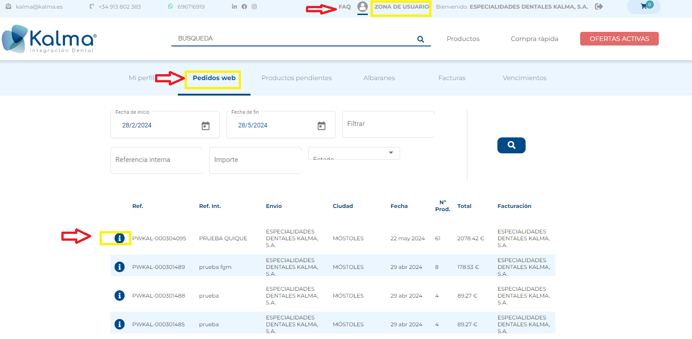Go to the Albaranes tab
Viewport: 692px width, 339px height.
(x=379, y=78)
